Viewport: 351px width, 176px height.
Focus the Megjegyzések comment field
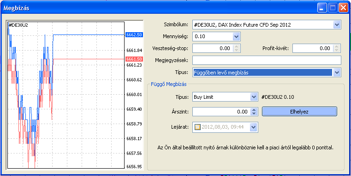(267, 60)
